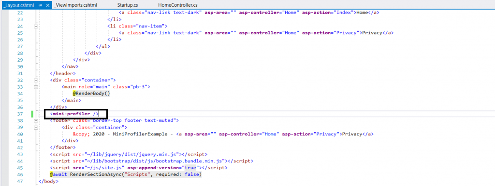Click line number 22 in the gutter

(x=20, y=13)
